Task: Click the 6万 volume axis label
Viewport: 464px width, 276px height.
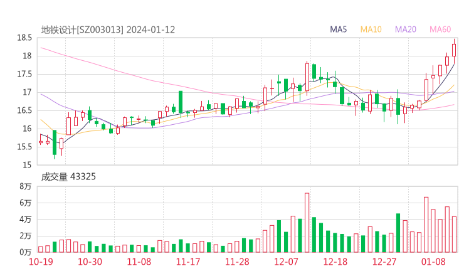Action: click(26, 203)
